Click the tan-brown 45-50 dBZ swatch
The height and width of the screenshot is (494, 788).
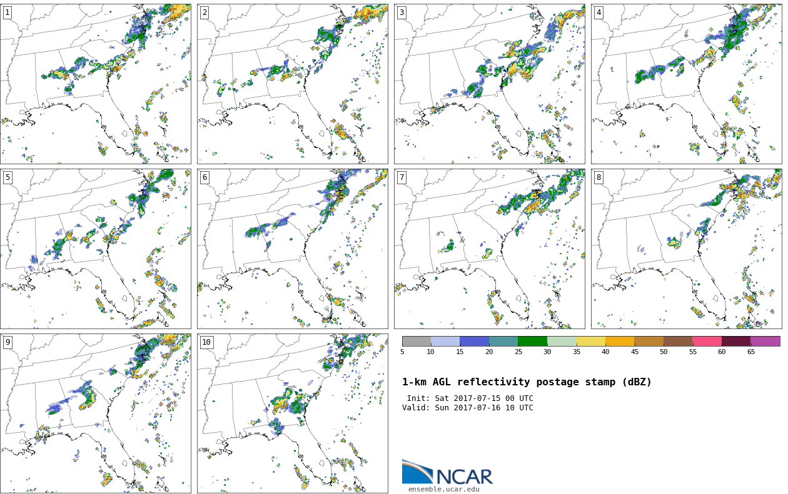(649, 341)
